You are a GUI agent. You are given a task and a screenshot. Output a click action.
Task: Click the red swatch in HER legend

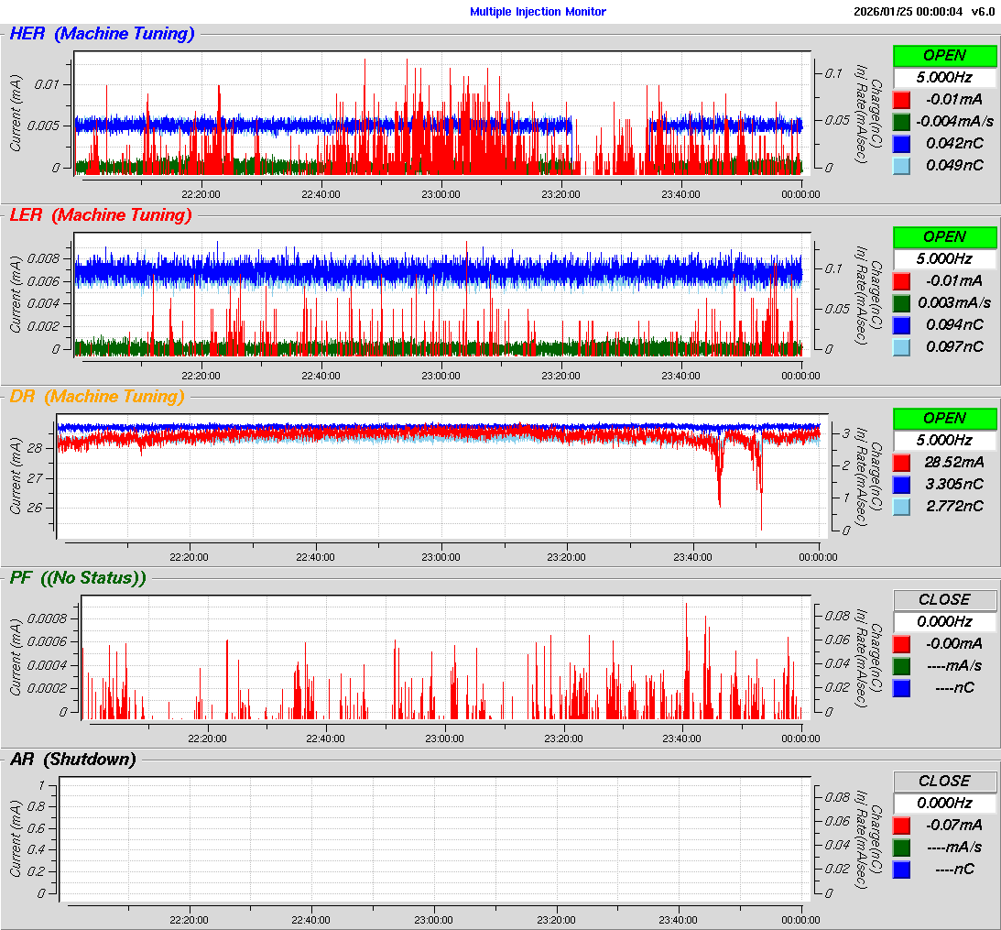[x=901, y=99]
